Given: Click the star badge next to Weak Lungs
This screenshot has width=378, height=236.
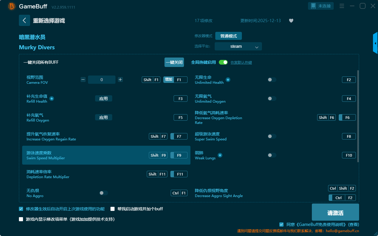Looking at the screenshot, I should click(220, 155).
